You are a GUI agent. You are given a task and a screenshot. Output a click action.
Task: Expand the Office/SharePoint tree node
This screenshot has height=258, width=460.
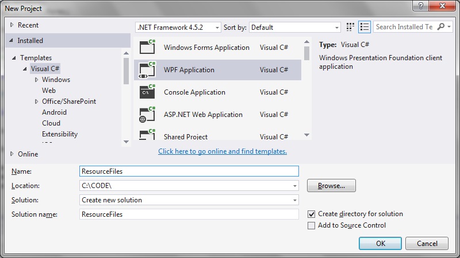[x=36, y=101]
